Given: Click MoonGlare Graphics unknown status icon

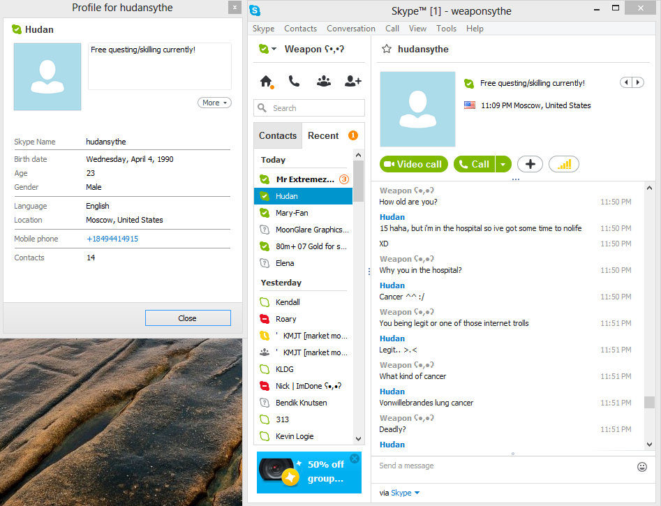Looking at the screenshot, I should (x=265, y=230).
